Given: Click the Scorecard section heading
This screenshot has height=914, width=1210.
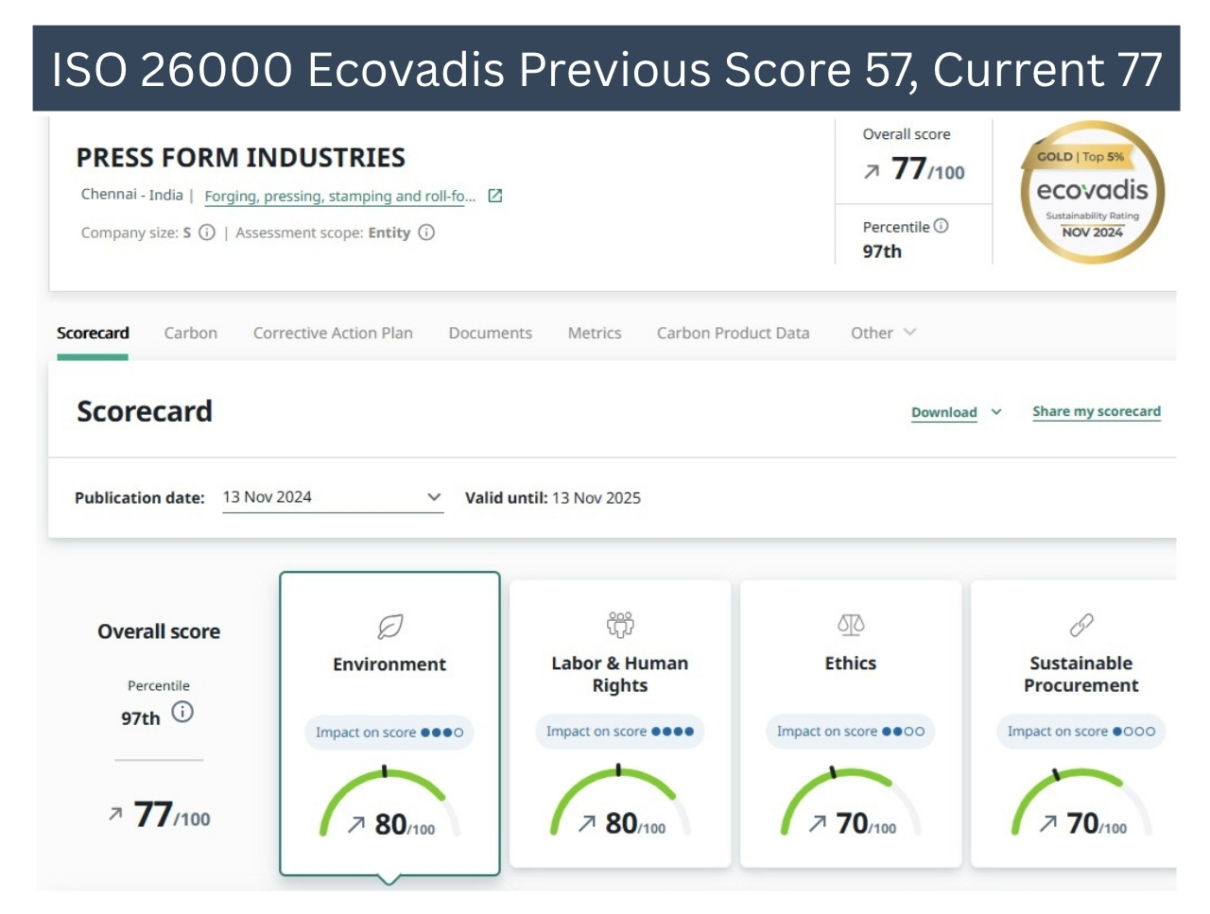Looking at the screenshot, I should pos(145,411).
